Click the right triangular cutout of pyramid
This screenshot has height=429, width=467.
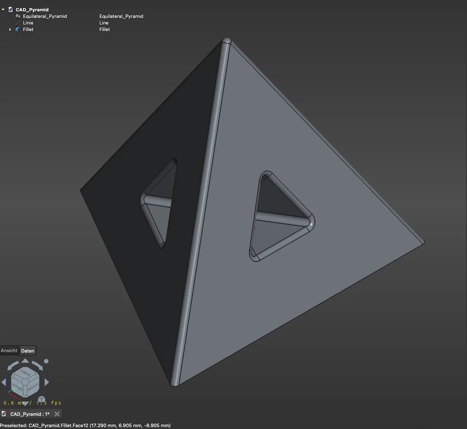(x=282, y=216)
